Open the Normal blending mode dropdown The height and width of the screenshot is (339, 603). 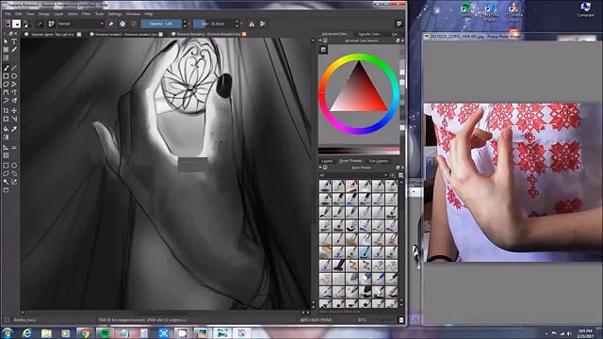81,24
